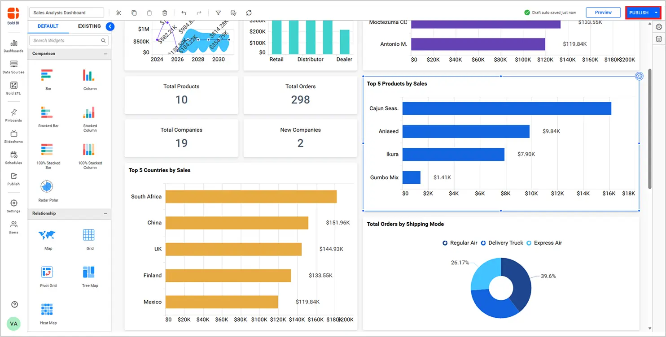Select the 100% Stacked Column widget
666x337 pixels.
(90, 156)
